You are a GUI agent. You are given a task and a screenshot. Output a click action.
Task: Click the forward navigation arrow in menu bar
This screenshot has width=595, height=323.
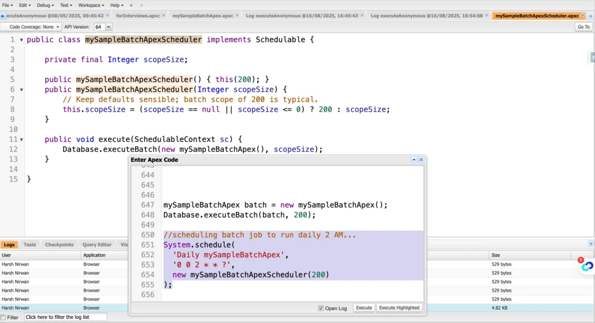point(141,5)
